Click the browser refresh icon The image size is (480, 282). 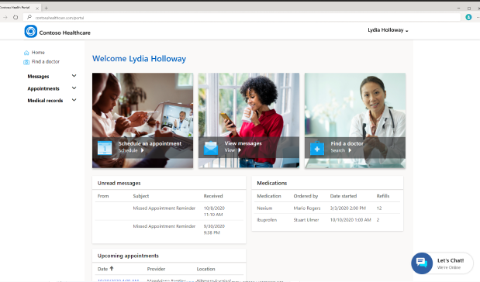tap(16, 18)
